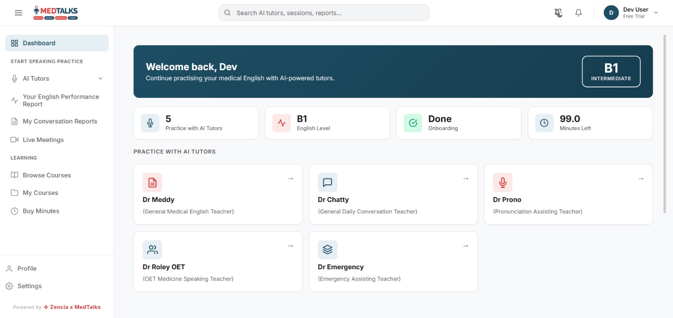Open Browse Courses page

click(x=57, y=175)
